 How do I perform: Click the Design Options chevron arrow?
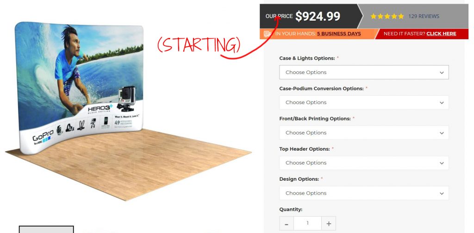pyautogui.click(x=442, y=193)
